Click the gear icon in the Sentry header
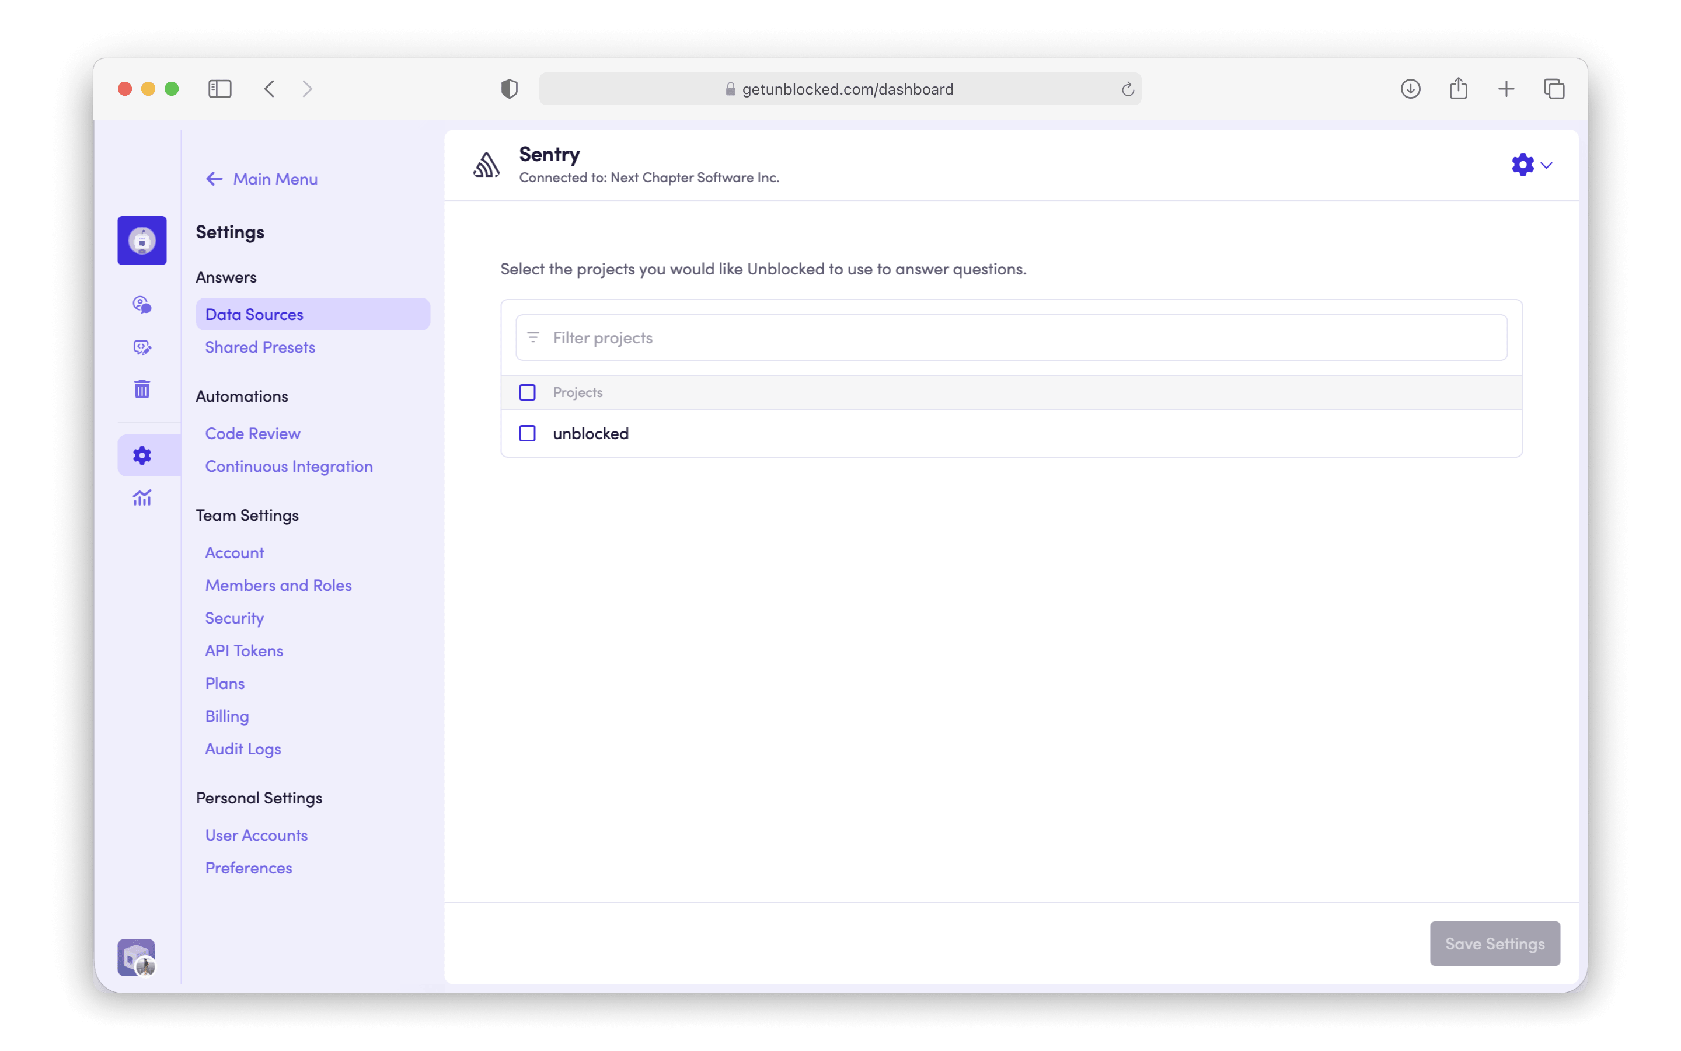Viewport: 1681px width, 1051px height. [1522, 165]
